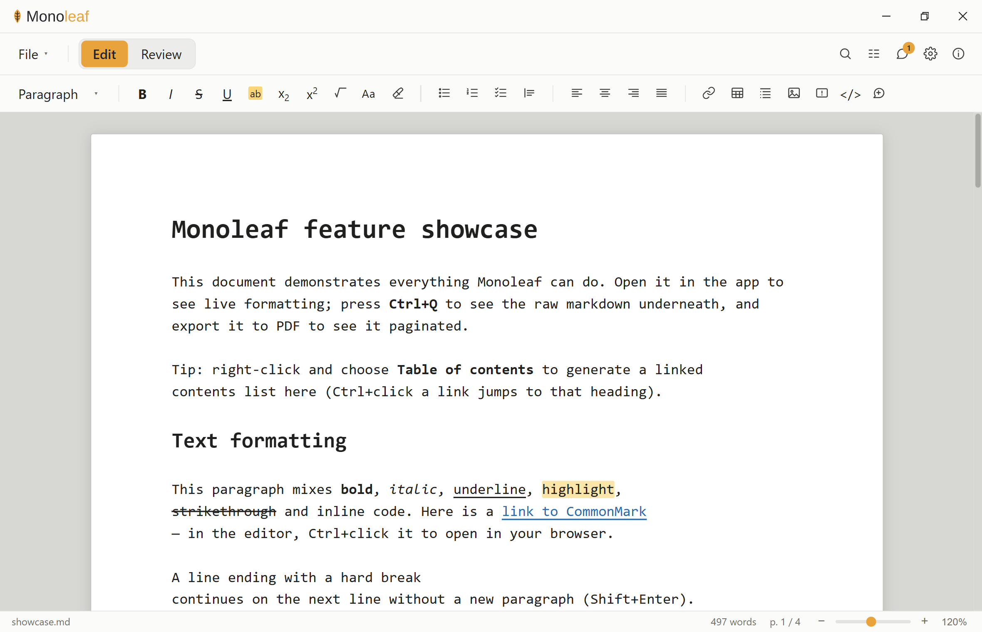Insert table of contents list icon

pos(765,93)
